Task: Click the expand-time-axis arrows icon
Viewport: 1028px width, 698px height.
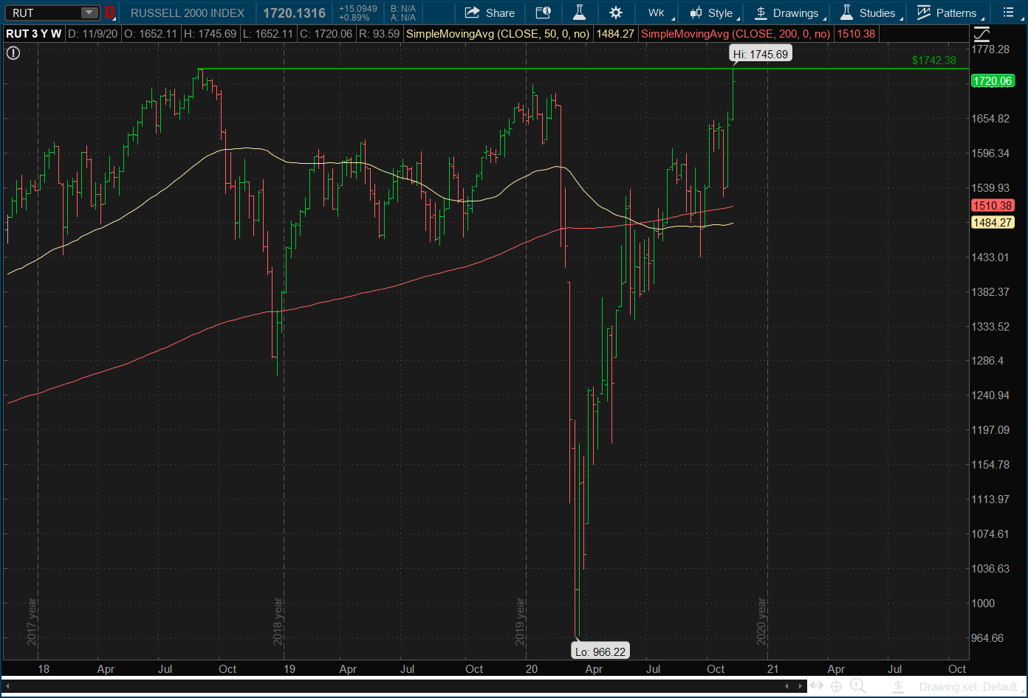Action: coord(817,687)
